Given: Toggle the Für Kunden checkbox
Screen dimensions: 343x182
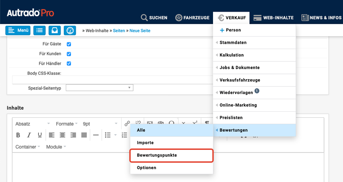Looking at the screenshot, I should tap(69, 54).
